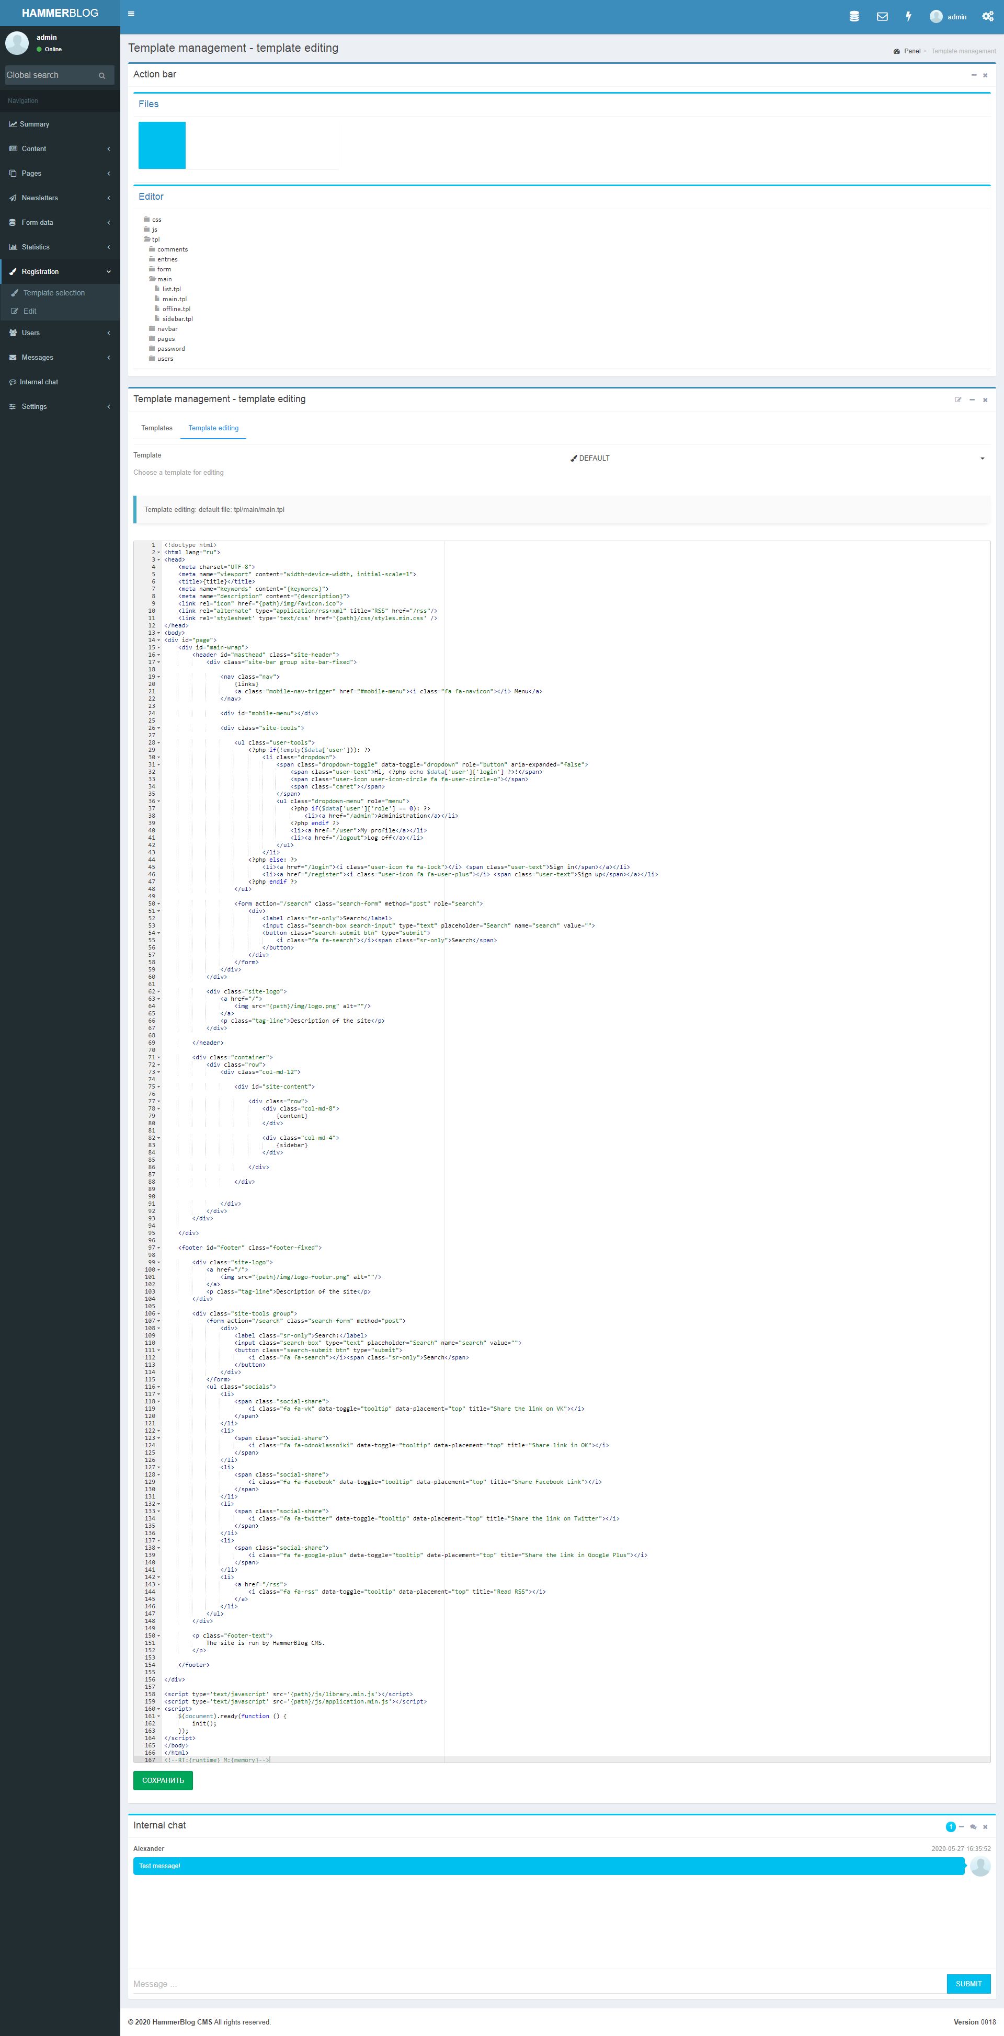This screenshot has width=1004, height=2036.
Task: Open the envelope messages icon in header
Action: tap(882, 16)
